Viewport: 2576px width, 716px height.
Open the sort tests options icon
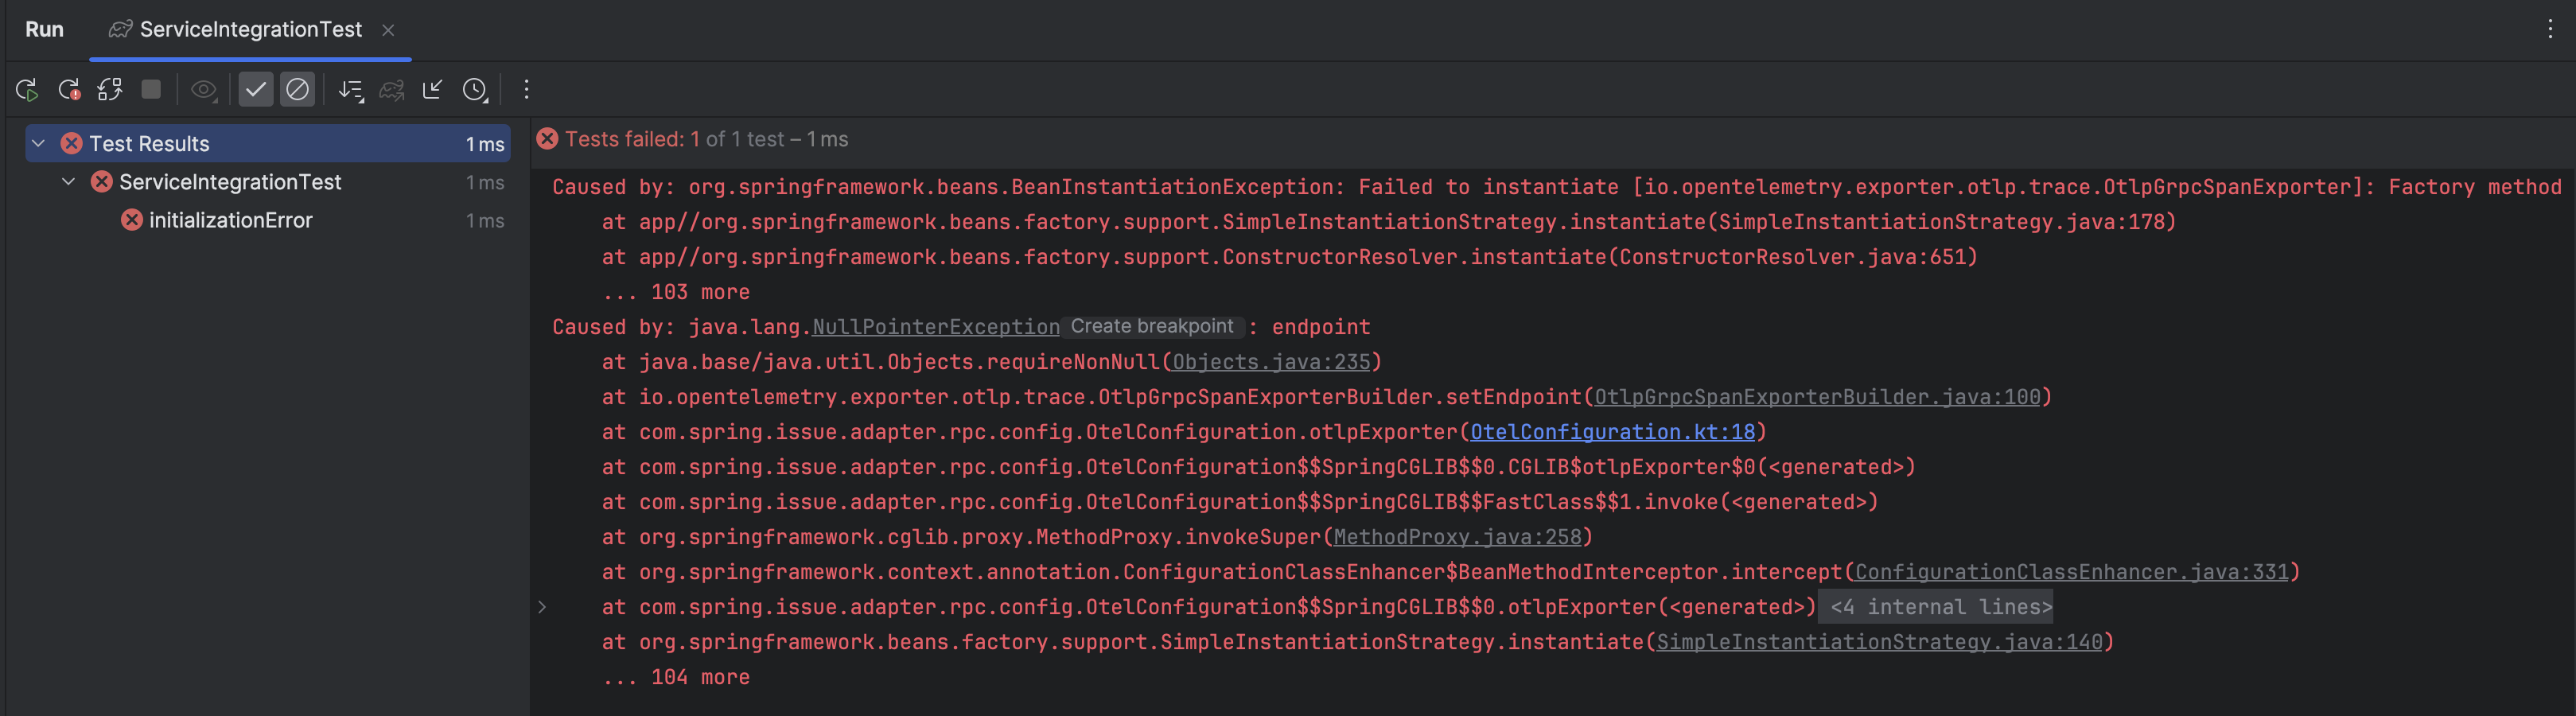click(x=352, y=90)
